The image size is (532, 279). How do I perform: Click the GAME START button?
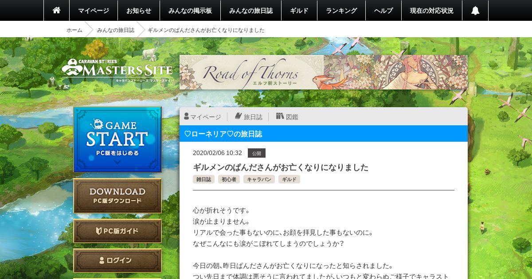coord(117,139)
